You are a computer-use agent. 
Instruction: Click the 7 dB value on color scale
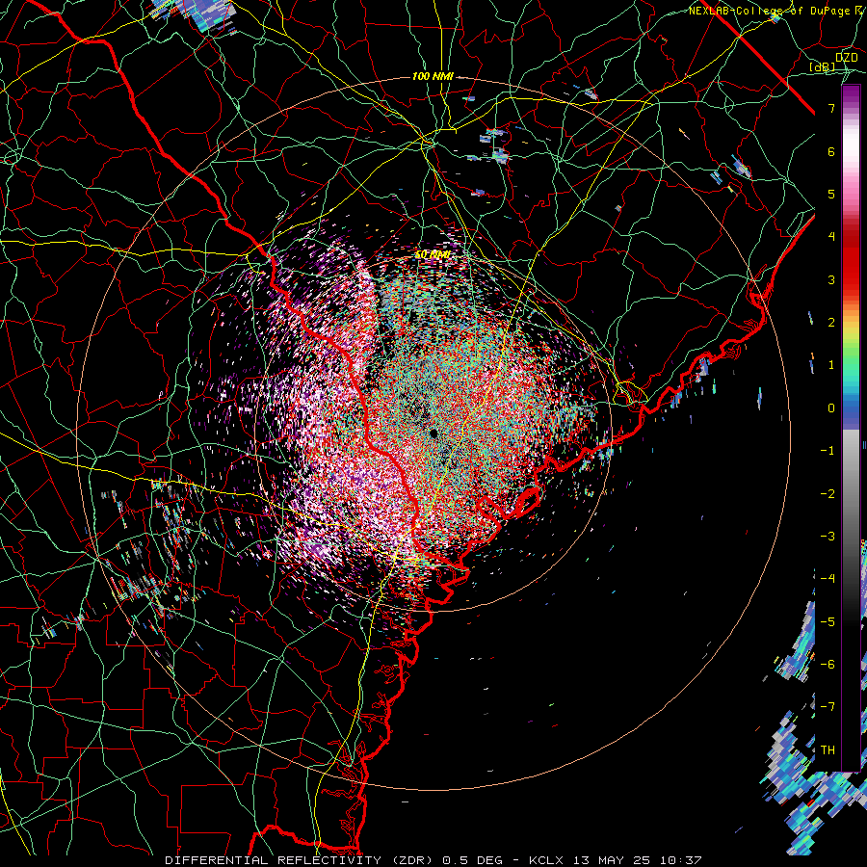pos(831,108)
